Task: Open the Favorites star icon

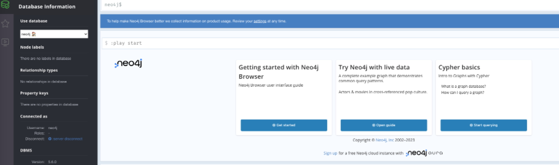Action: 5,23
